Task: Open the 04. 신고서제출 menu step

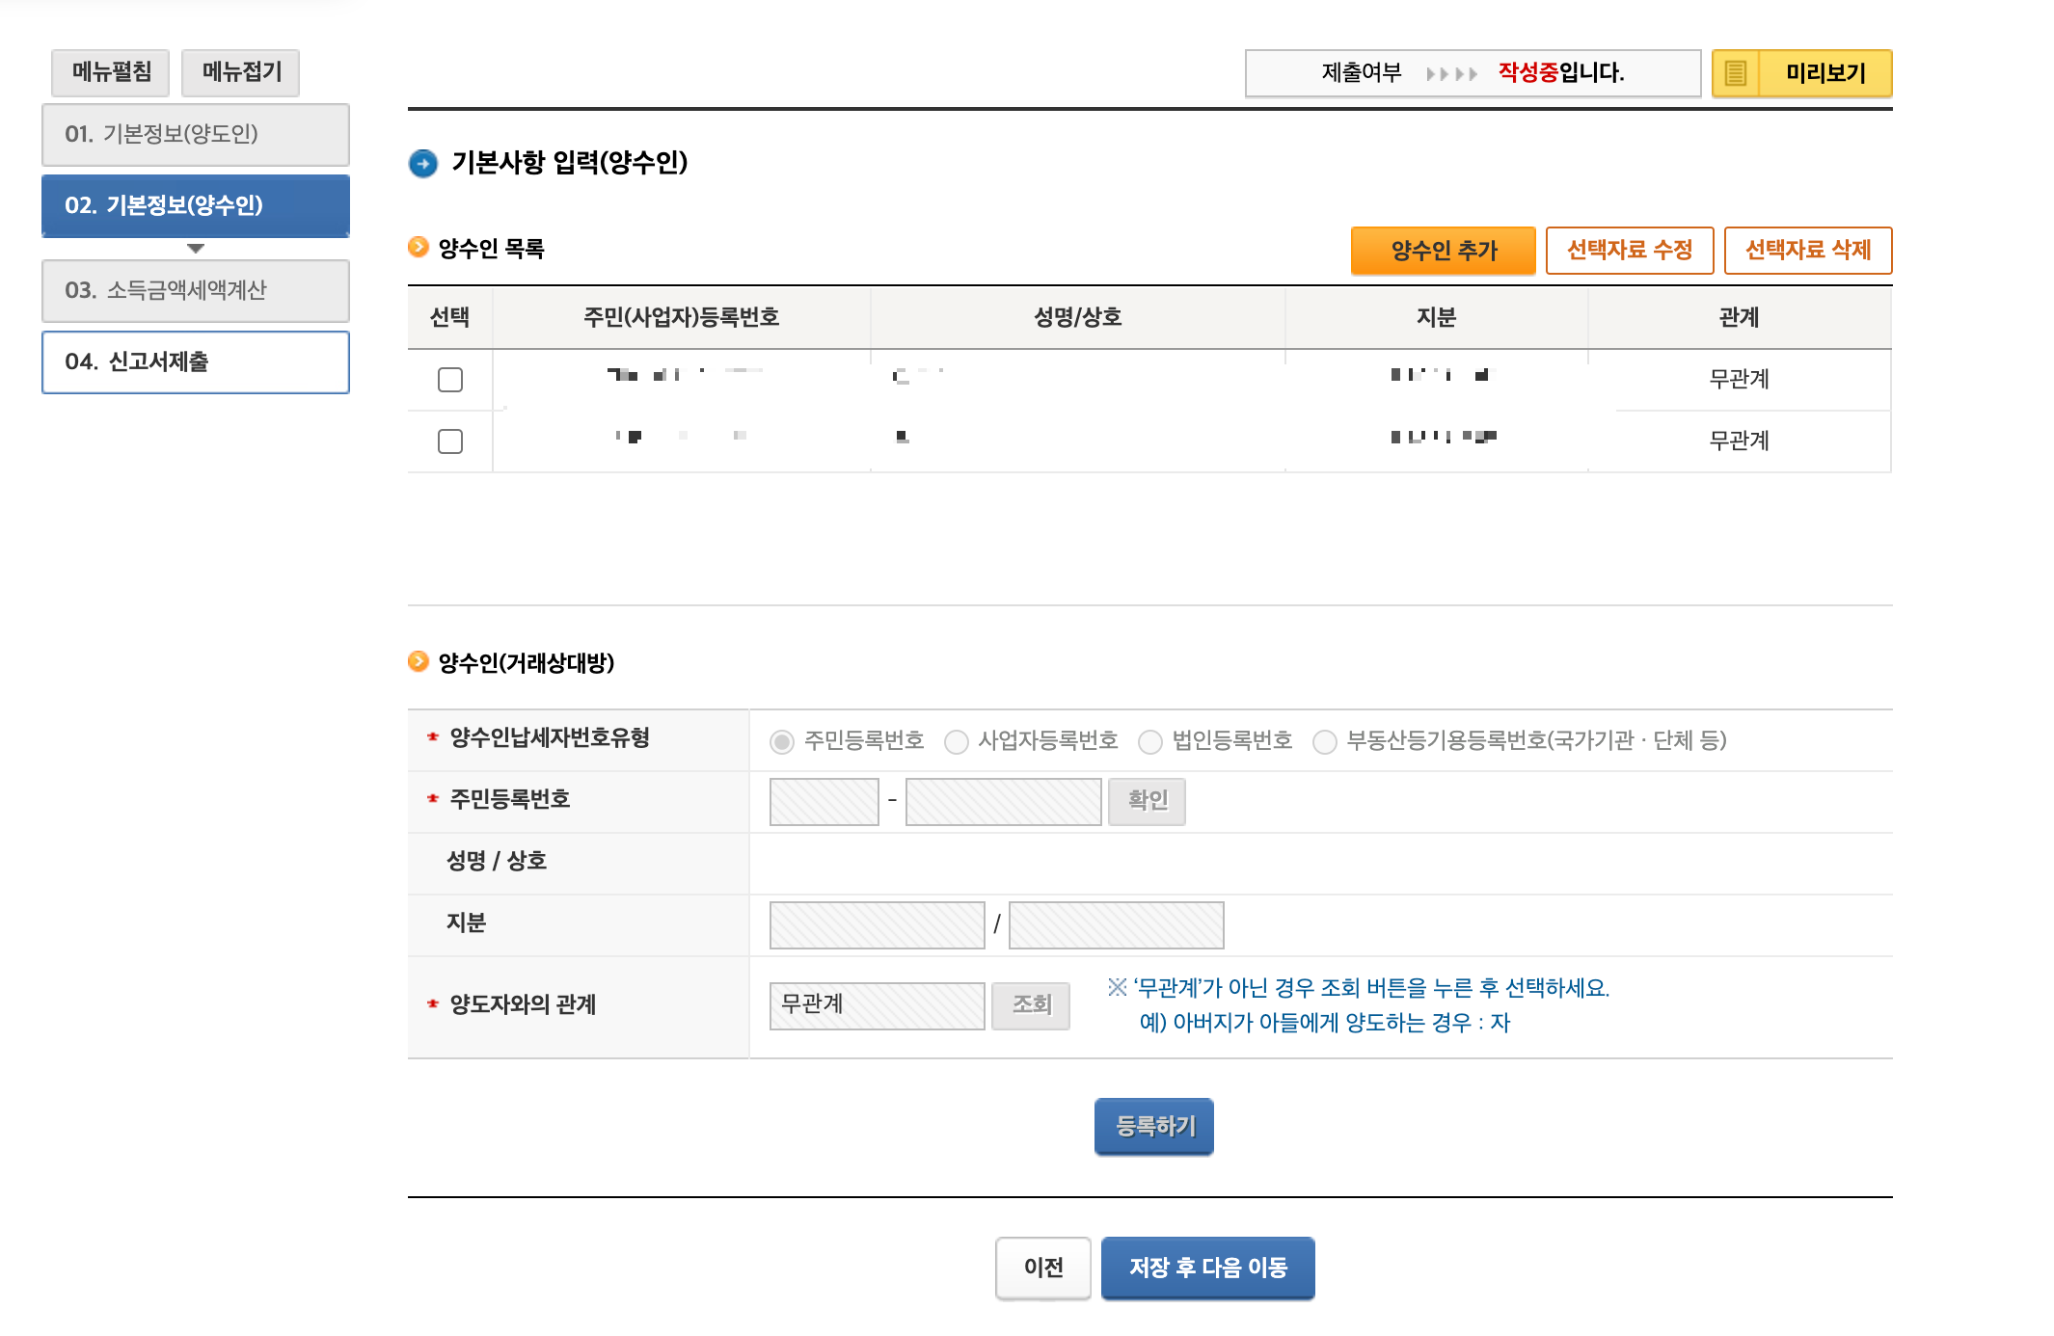Action: pos(196,361)
